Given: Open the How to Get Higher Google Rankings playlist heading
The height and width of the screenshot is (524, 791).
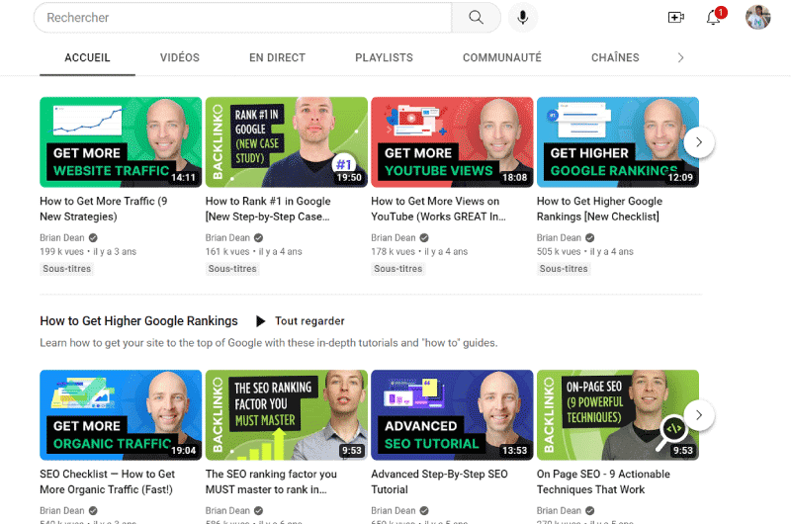Looking at the screenshot, I should tap(138, 321).
